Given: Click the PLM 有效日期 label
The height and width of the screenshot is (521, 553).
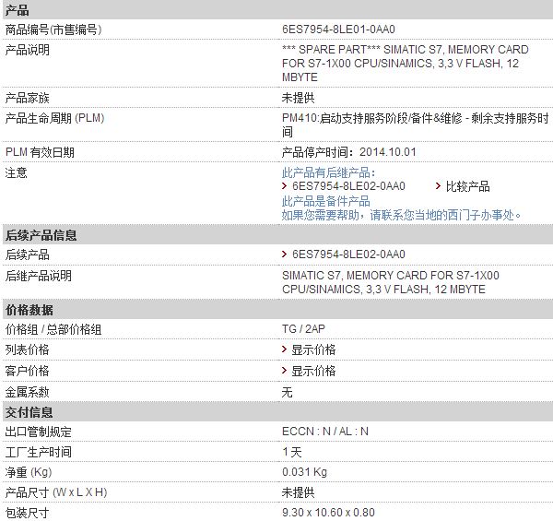Looking at the screenshot, I should [40, 152].
